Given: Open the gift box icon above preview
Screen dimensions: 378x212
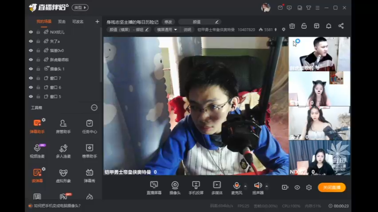Looking at the screenshot, I should pyautogui.click(x=292, y=26).
